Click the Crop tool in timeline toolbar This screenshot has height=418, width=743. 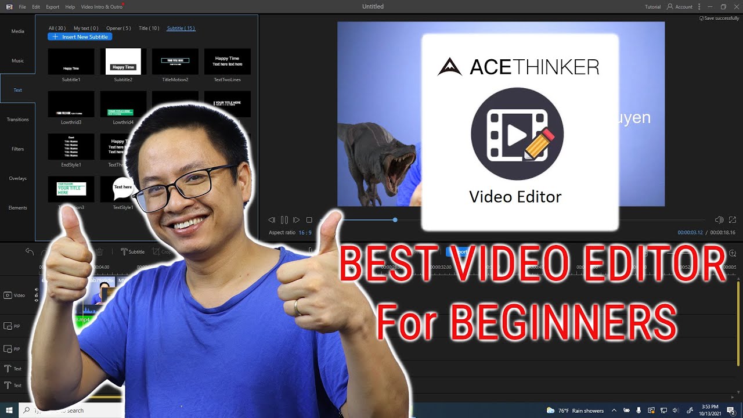pos(162,252)
